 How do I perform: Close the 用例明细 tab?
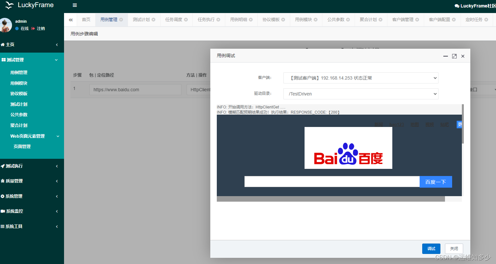coord(251,19)
